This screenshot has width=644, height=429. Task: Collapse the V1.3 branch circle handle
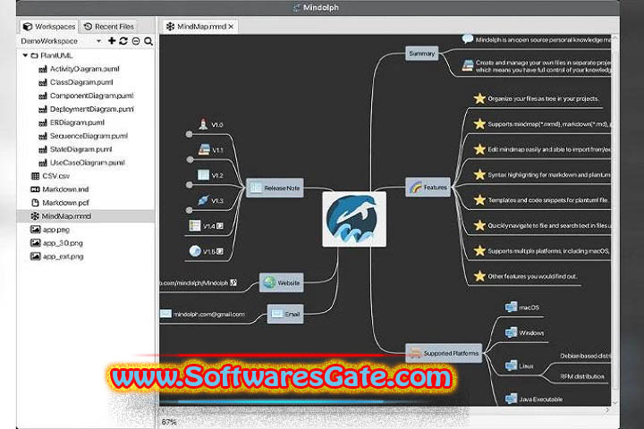point(189,210)
